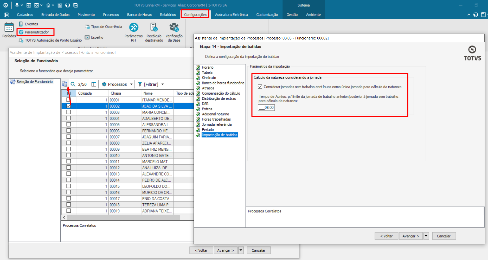Image resolution: width=488 pixels, height=260 pixels.
Task: Open Períodos calendar icon
Action: (9, 28)
